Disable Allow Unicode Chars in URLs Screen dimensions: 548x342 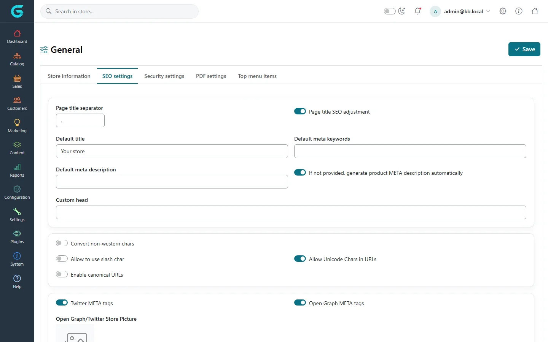pos(300,259)
